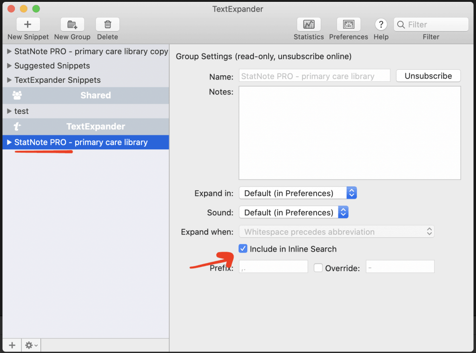Click the Statistics label
Viewport: 476px width, 353px height.
point(309,37)
